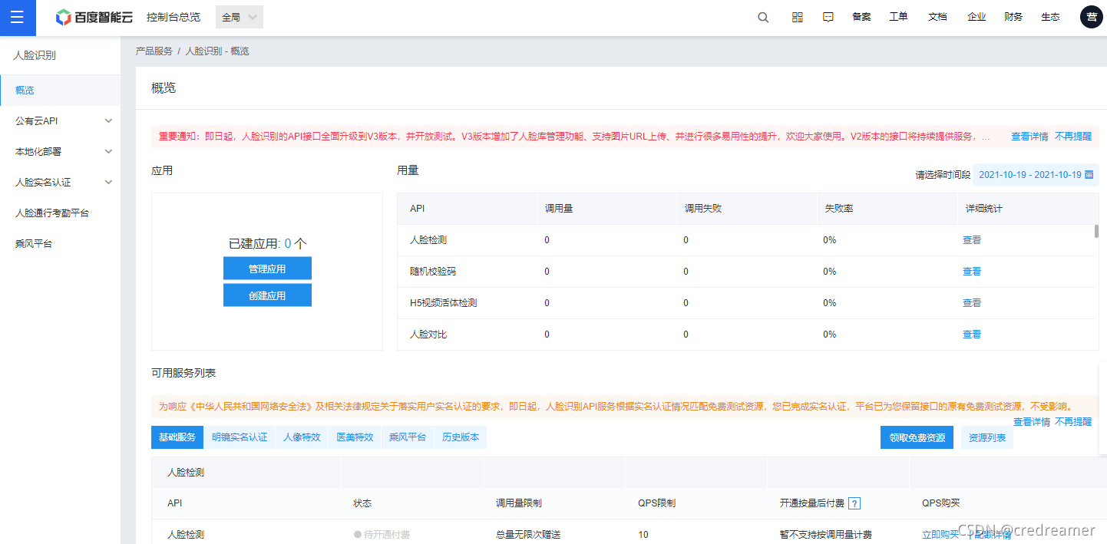This screenshot has height=544, width=1107.
Task: Click 查看 for H5视频活体检测 row
Action: click(x=972, y=303)
